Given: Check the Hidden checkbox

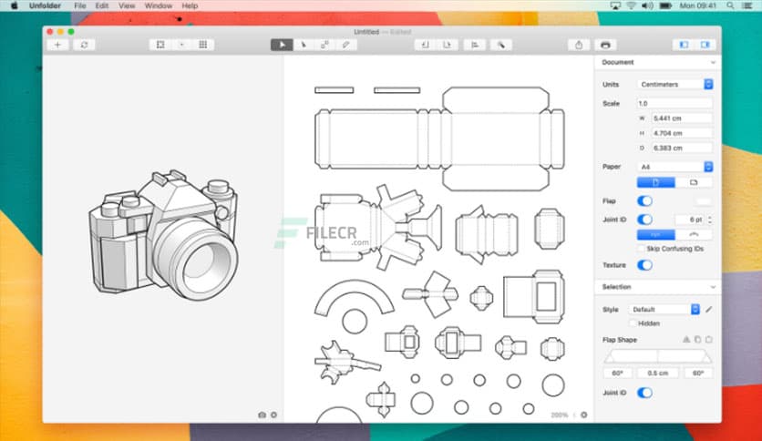Looking at the screenshot, I should coord(633,323).
